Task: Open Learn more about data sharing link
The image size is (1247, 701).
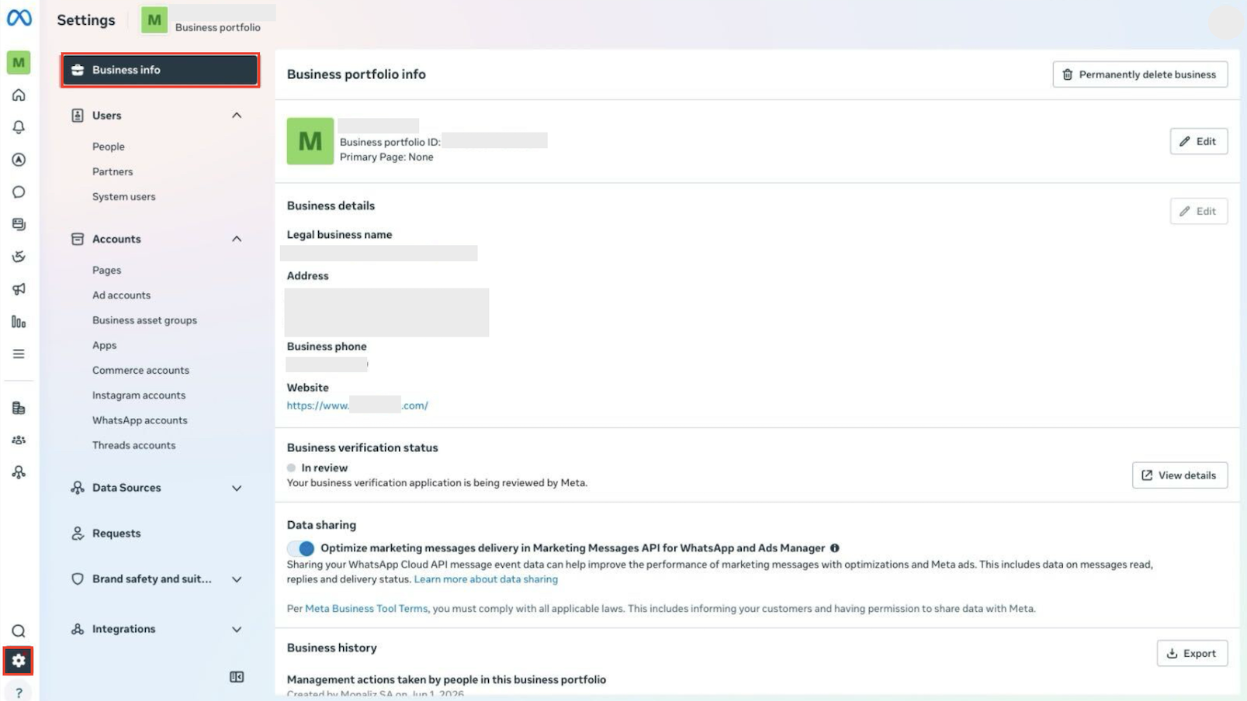Action: [x=486, y=579]
